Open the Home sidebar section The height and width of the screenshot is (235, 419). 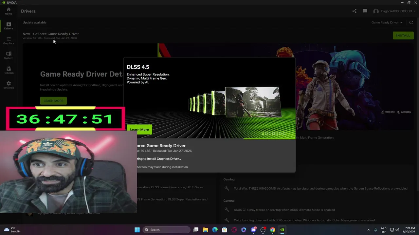(x=9, y=11)
